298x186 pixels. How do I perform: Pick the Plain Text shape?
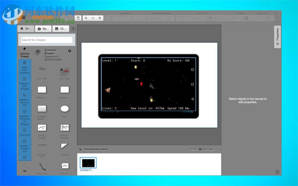42,73
